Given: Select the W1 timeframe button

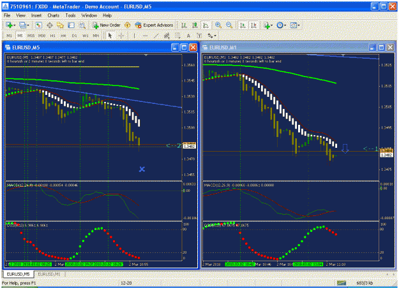Looking at the screenshot, I should click(85, 36).
